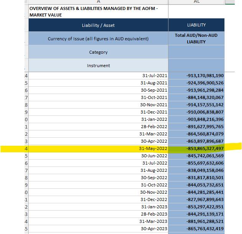Select date cell 30-Sep-2022
Image resolution: width=242 pixels, height=234 pixels.
98,178
